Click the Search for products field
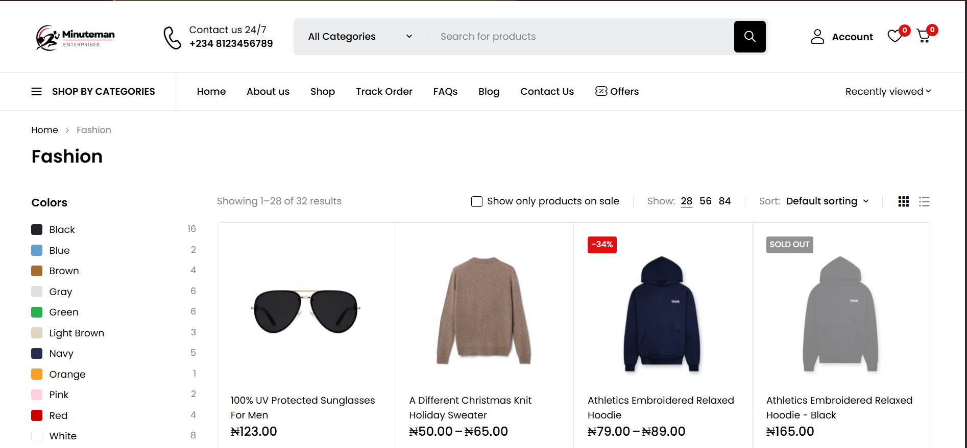 click(580, 37)
